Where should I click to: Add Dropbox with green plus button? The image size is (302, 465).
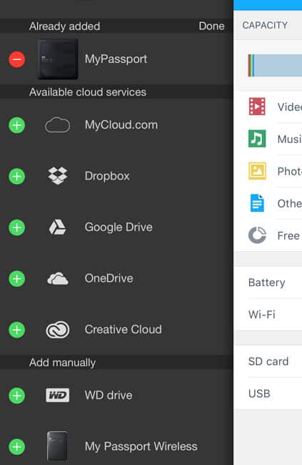[17, 177]
